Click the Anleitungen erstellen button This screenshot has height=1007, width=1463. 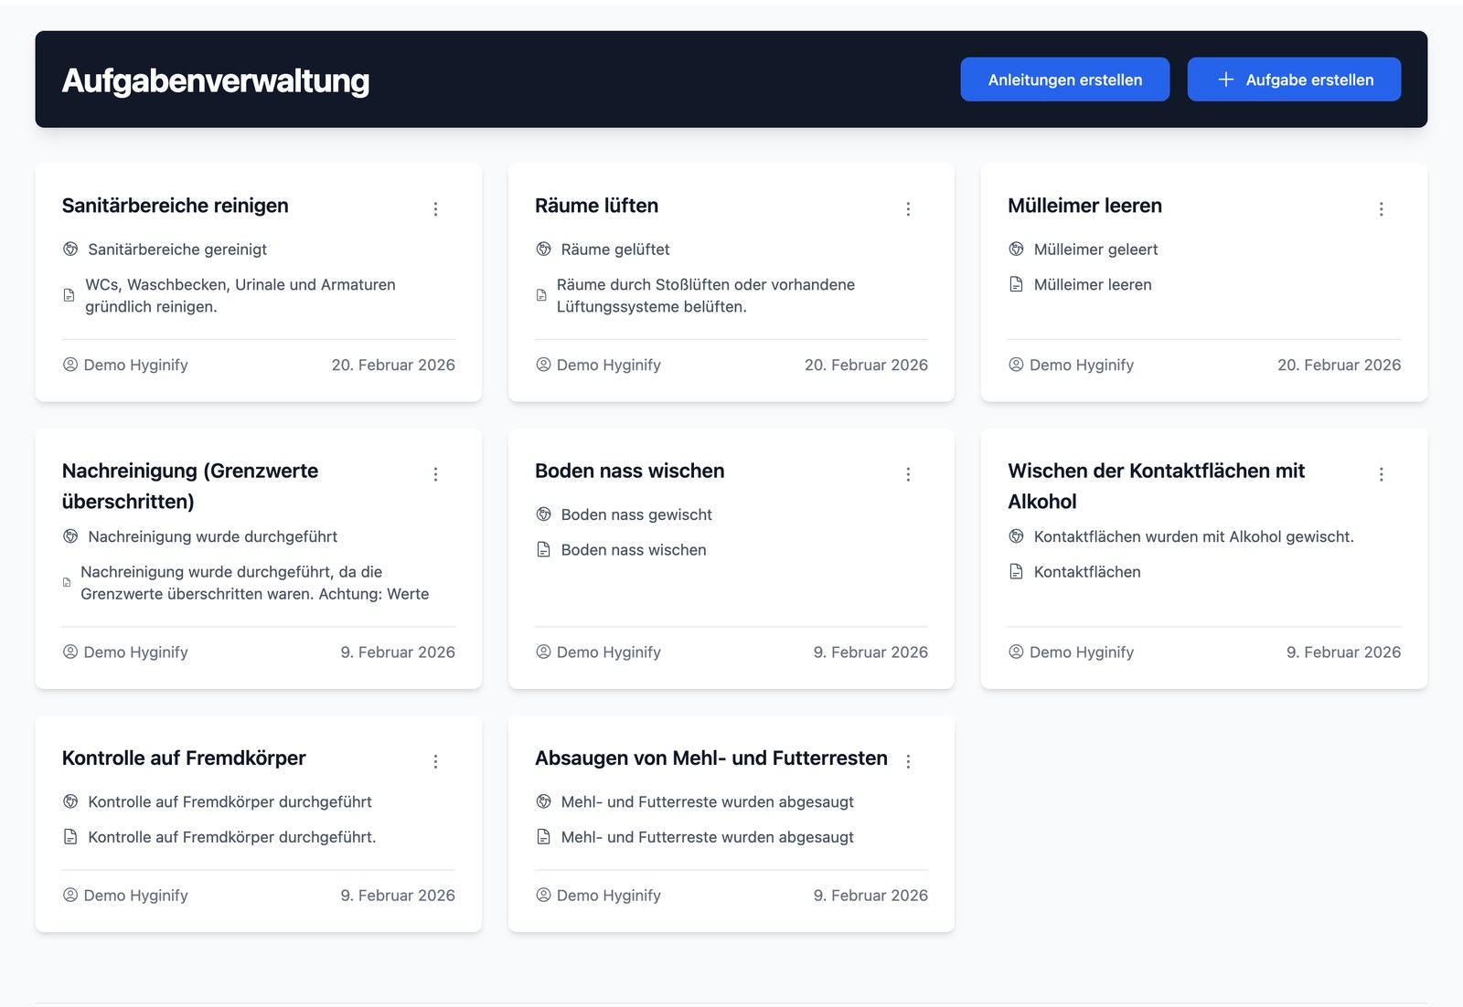(1064, 79)
